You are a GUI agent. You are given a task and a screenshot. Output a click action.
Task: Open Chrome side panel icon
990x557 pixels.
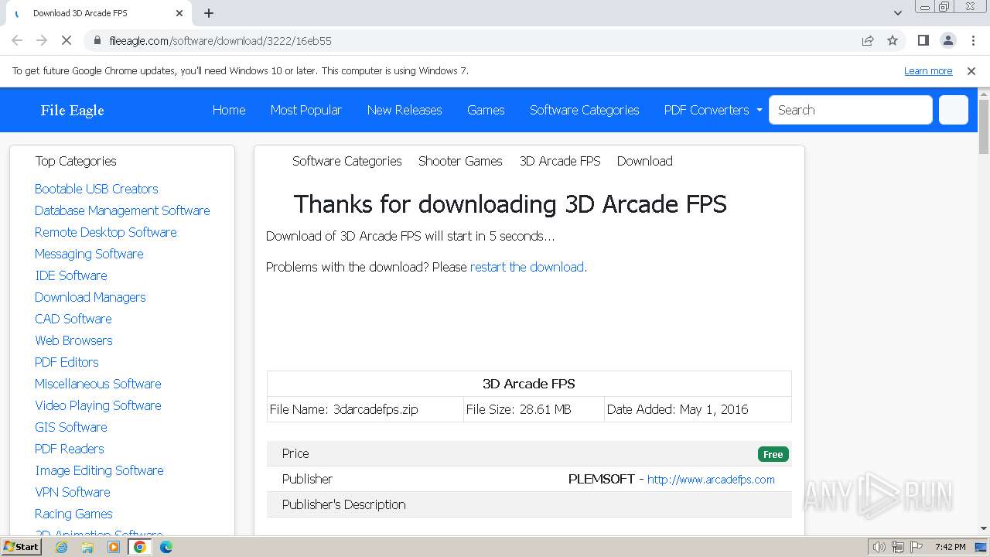(x=923, y=40)
